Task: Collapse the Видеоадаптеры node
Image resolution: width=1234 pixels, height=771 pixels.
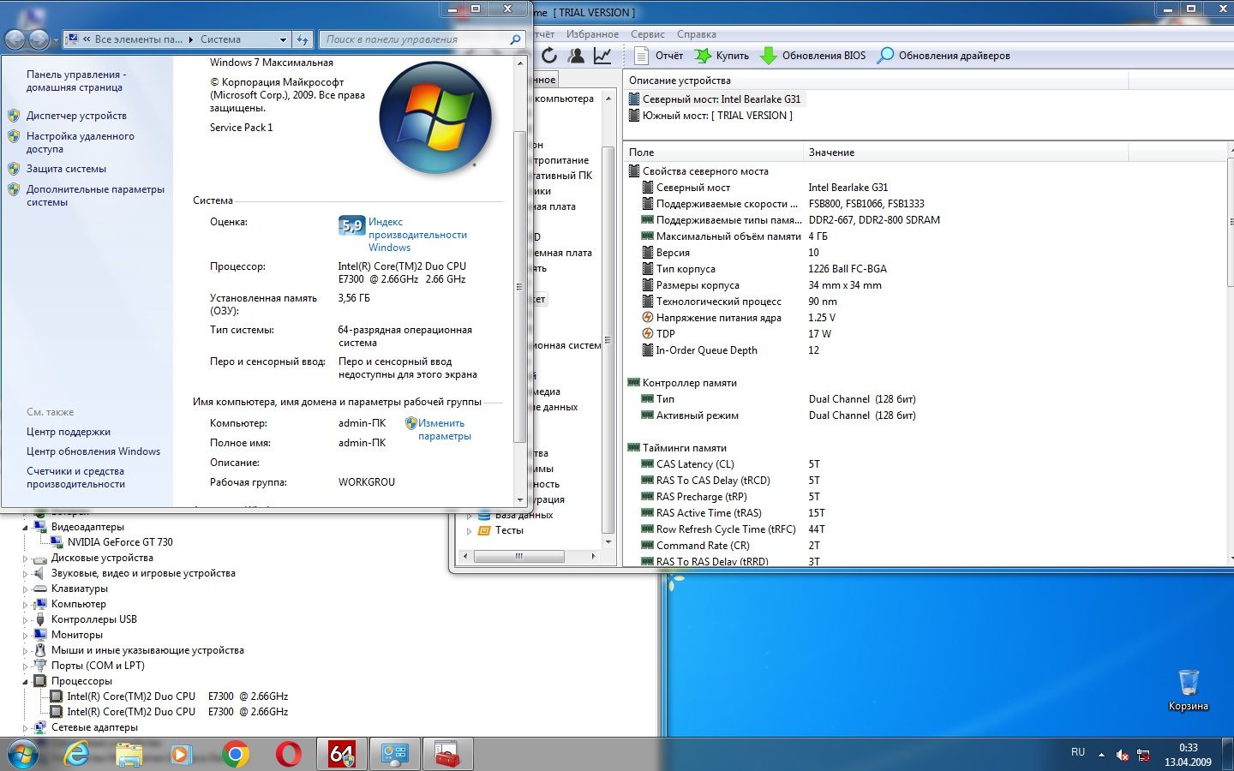Action: (26, 527)
